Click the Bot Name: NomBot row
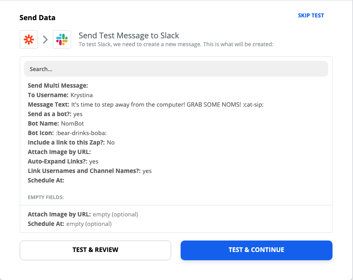The width and height of the screenshot is (353, 280). (x=56, y=124)
